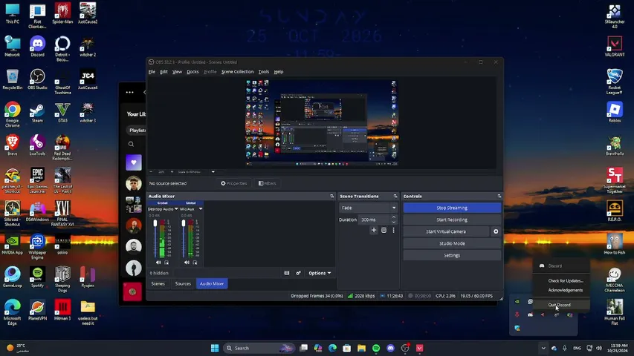Mute the Mic/Aux channel

187,263
